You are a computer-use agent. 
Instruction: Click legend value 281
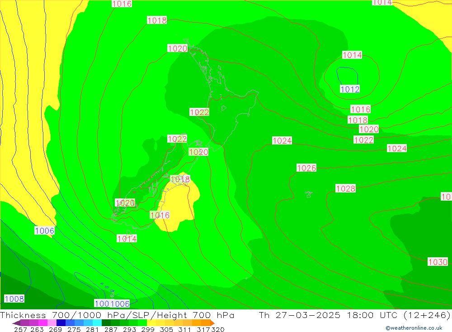pyautogui.click(x=92, y=329)
